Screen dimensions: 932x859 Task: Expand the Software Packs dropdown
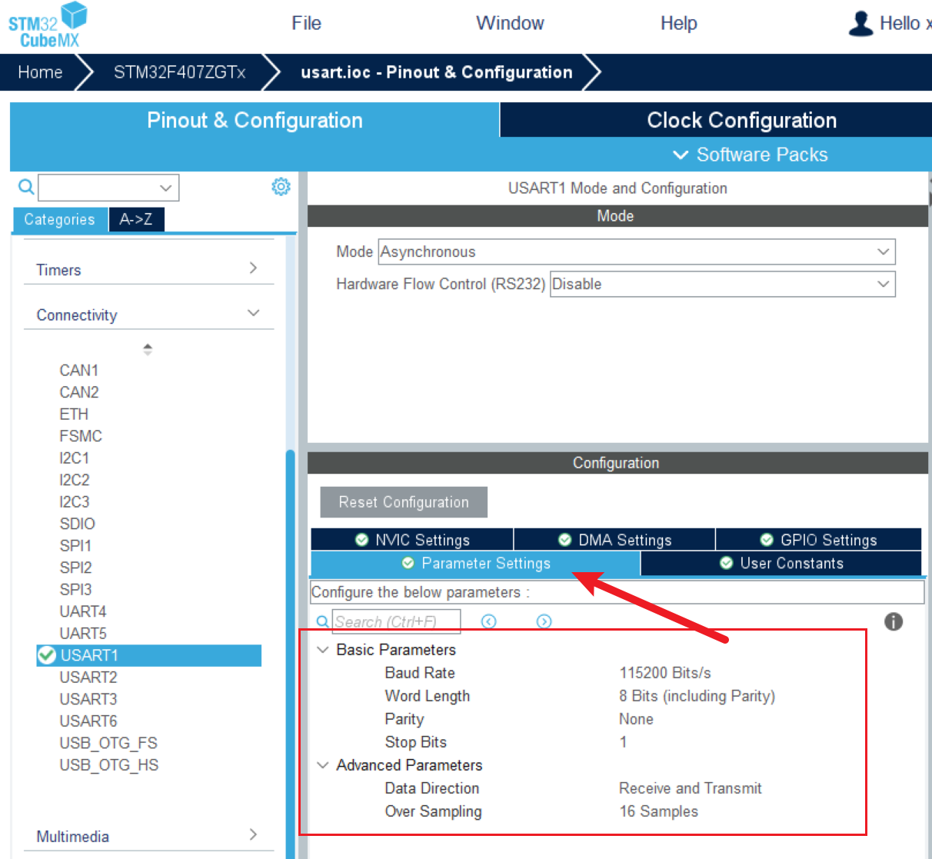pyautogui.click(x=751, y=155)
